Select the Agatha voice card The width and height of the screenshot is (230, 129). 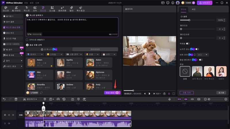(69, 62)
